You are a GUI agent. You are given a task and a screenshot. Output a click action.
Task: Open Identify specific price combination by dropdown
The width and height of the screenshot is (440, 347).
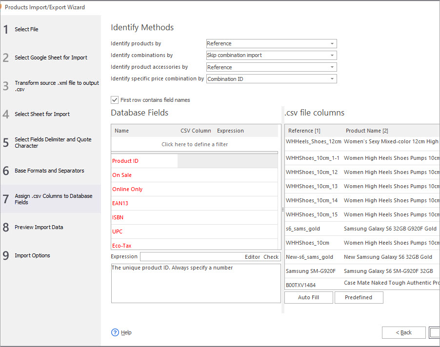(271, 79)
